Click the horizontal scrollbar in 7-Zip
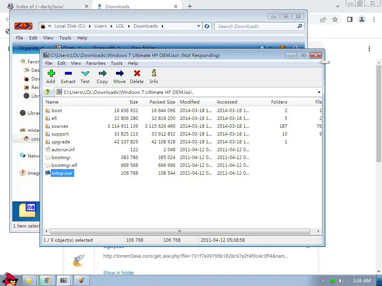The height and width of the screenshot is (286, 382). coord(180,231)
